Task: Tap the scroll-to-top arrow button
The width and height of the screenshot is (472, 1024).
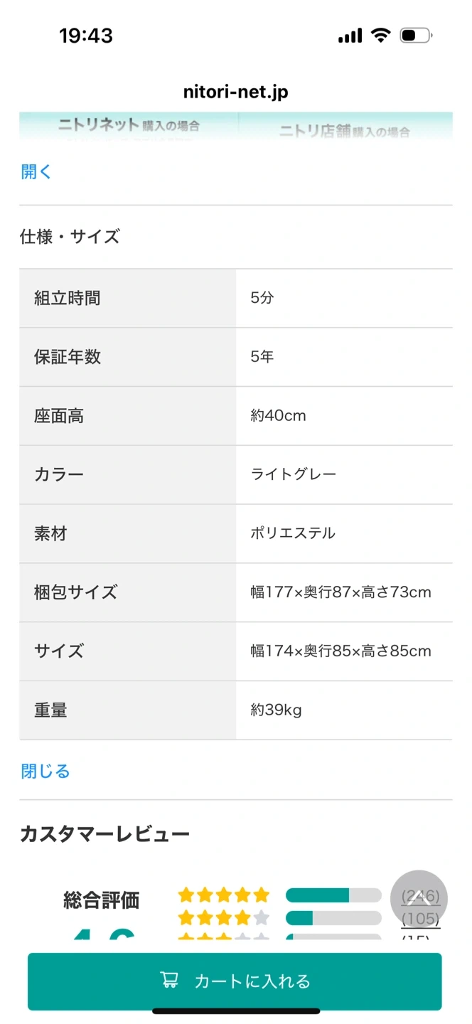Action: tap(419, 898)
